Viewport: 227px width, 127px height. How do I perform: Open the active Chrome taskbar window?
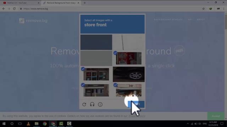tap(53, 124)
